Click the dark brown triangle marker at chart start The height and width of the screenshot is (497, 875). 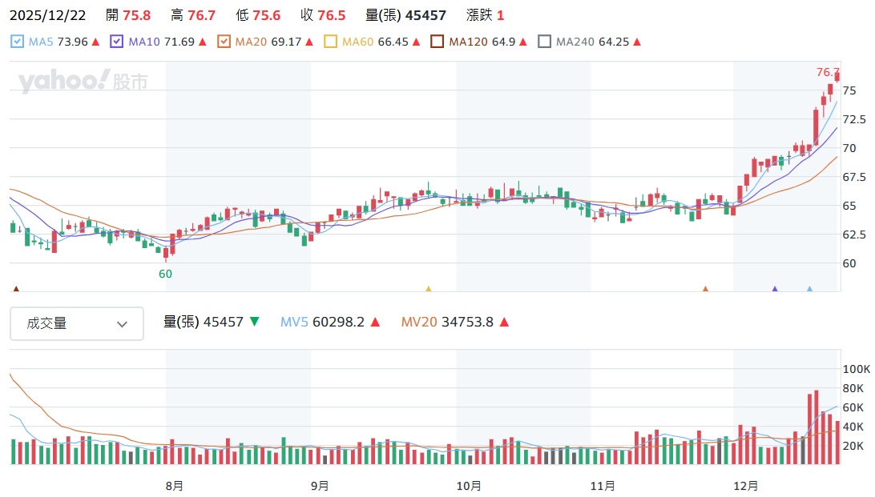(15, 289)
